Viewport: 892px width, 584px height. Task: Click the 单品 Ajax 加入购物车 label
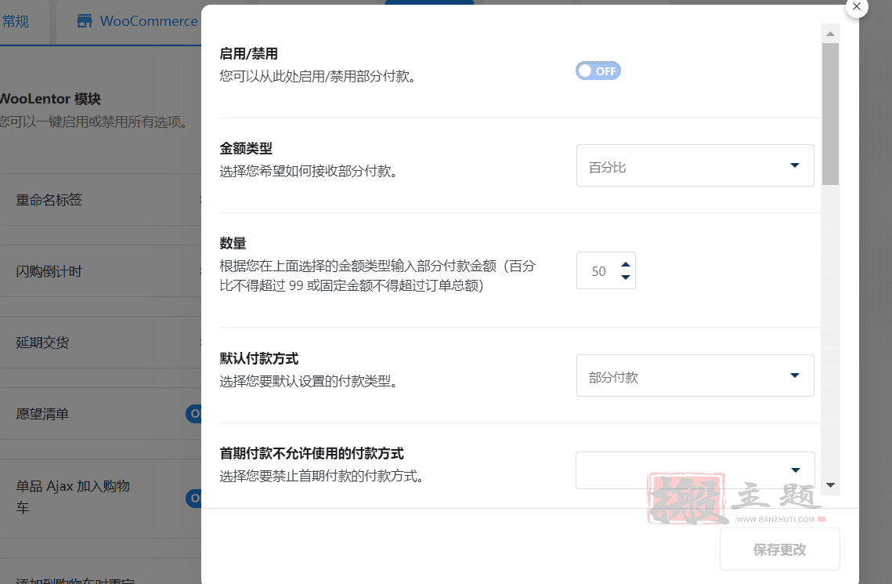(73, 496)
